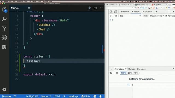Open the editor More Actions ellipsis
The width and height of the screenshot is (175, 98).
point(101,8)
